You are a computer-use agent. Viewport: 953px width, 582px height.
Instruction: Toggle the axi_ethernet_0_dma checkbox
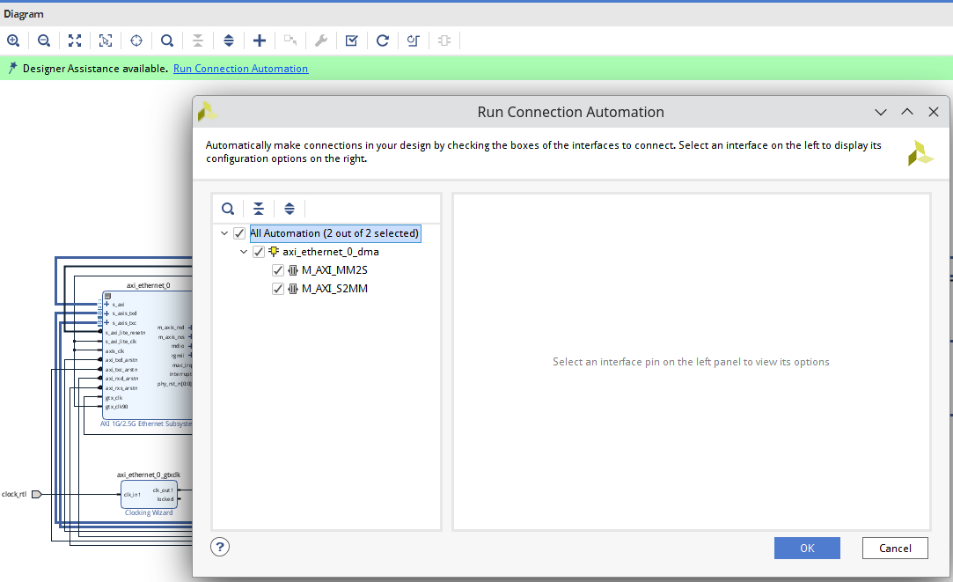[x=259, y=251]
